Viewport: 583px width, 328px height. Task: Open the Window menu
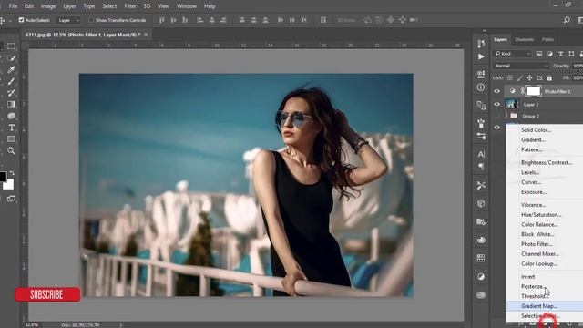(x=186, y=6)
